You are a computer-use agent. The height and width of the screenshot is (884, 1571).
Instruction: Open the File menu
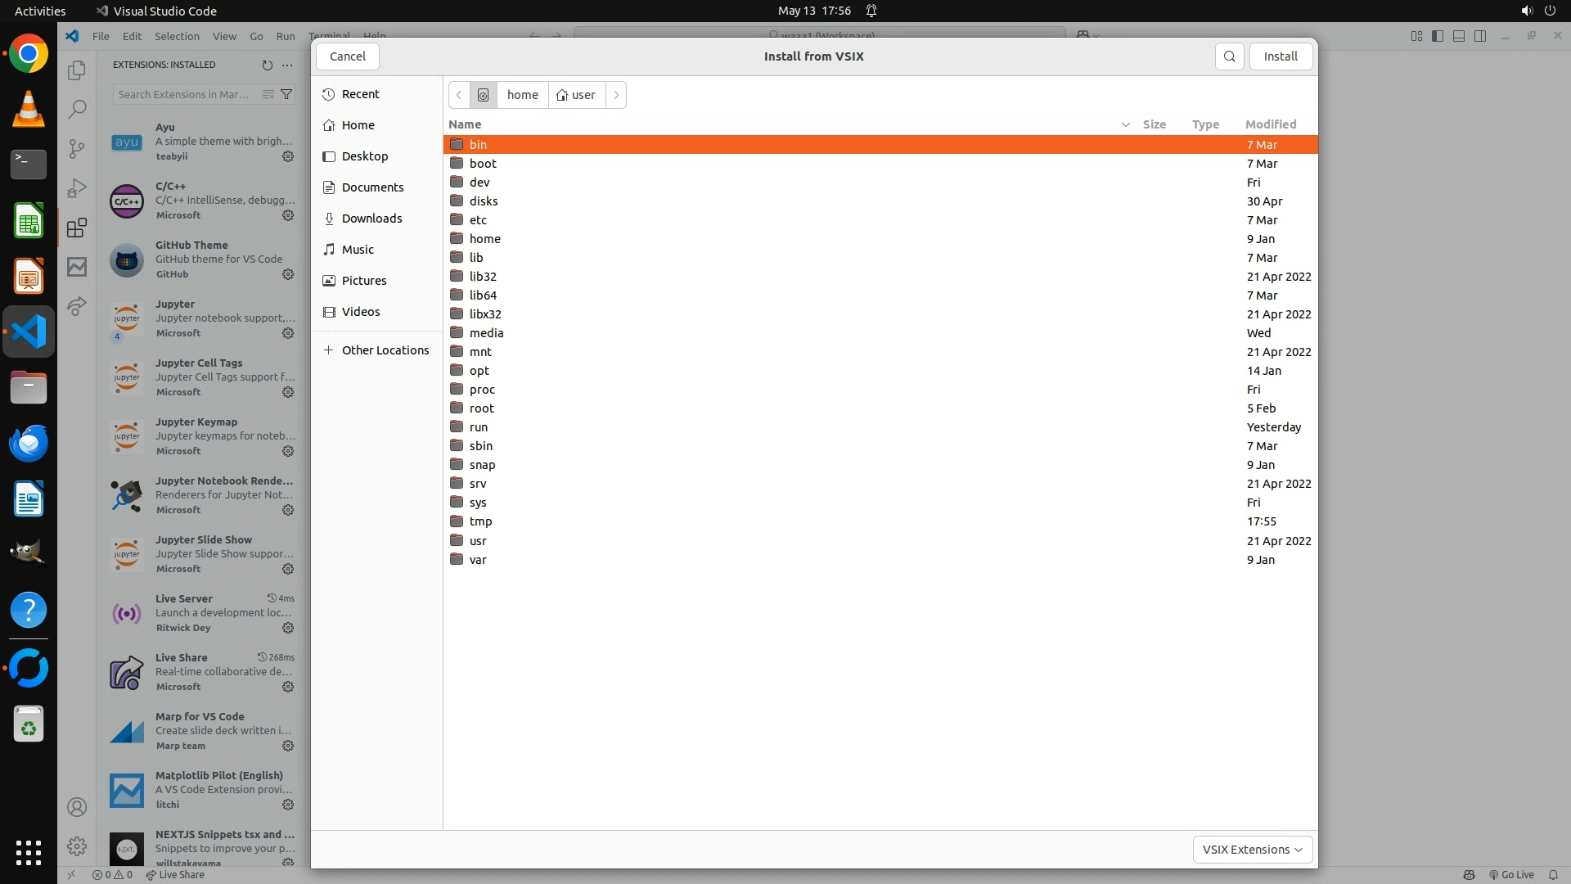tap(101, 36)
